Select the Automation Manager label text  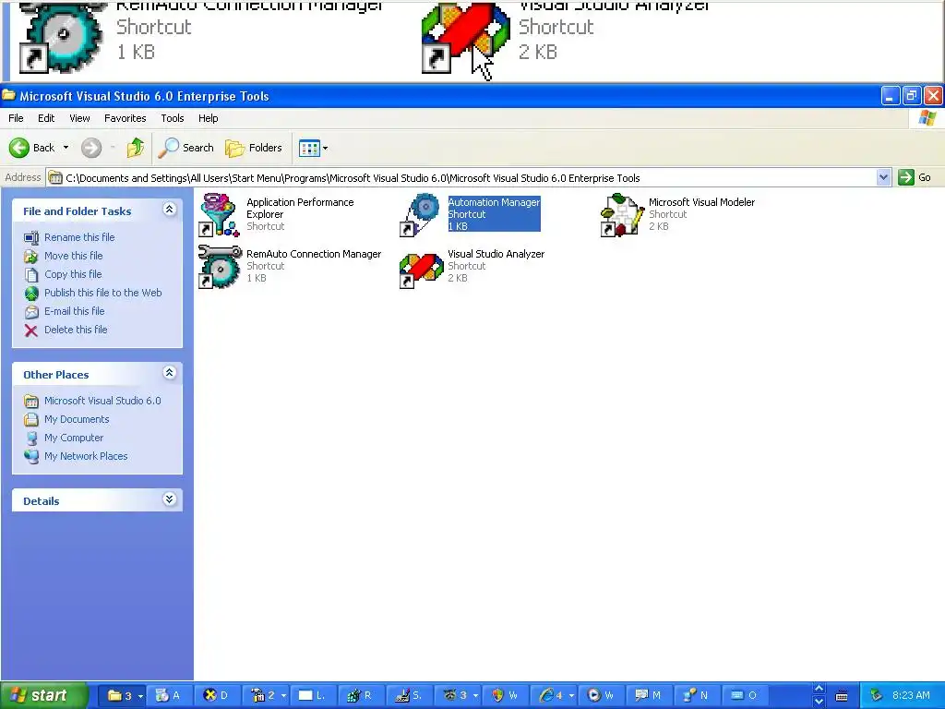[x=494, y=202]
